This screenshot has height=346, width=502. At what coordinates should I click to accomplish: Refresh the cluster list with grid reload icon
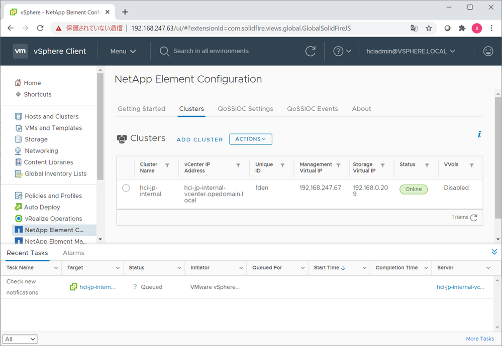pyautogui.click(x=473, y=218)
